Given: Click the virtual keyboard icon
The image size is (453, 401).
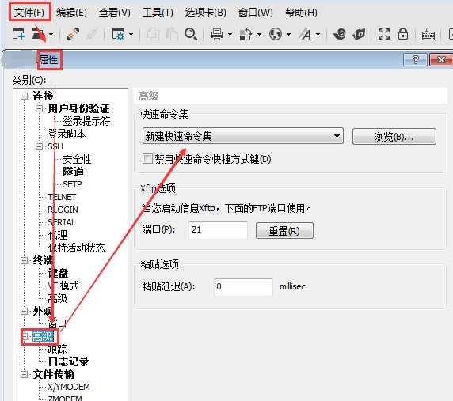Looking at the screenshot, I should [x=428, y=35].
